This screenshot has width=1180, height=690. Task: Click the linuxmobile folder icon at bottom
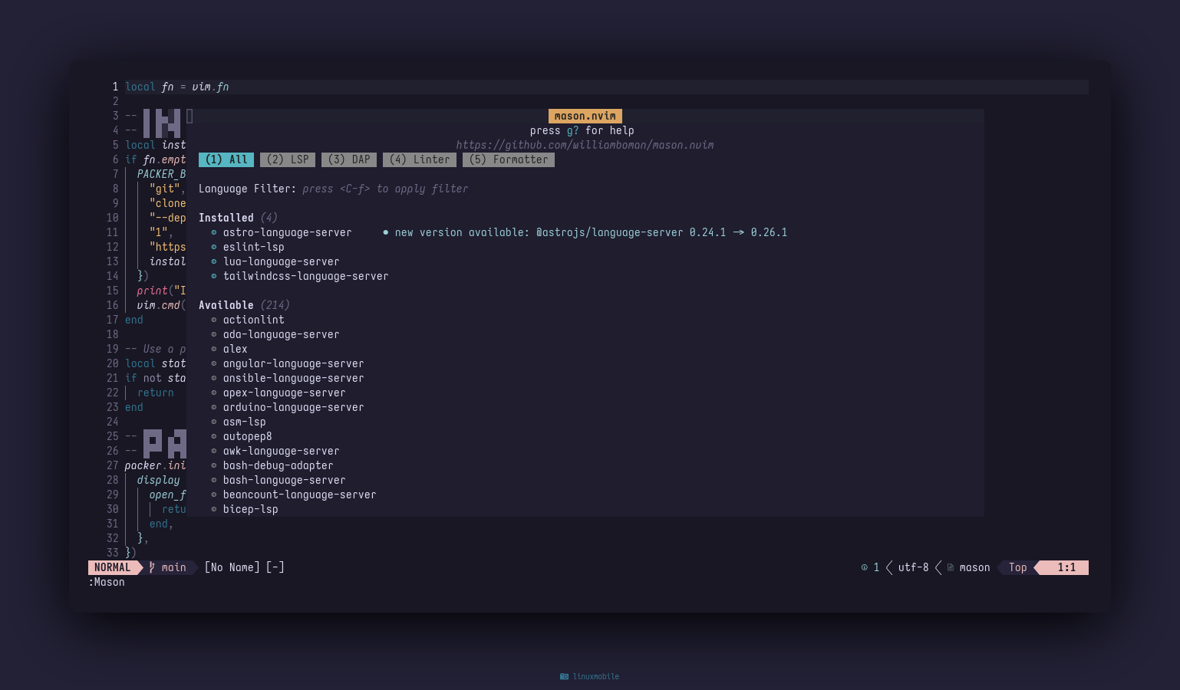(x=564, y=676)
